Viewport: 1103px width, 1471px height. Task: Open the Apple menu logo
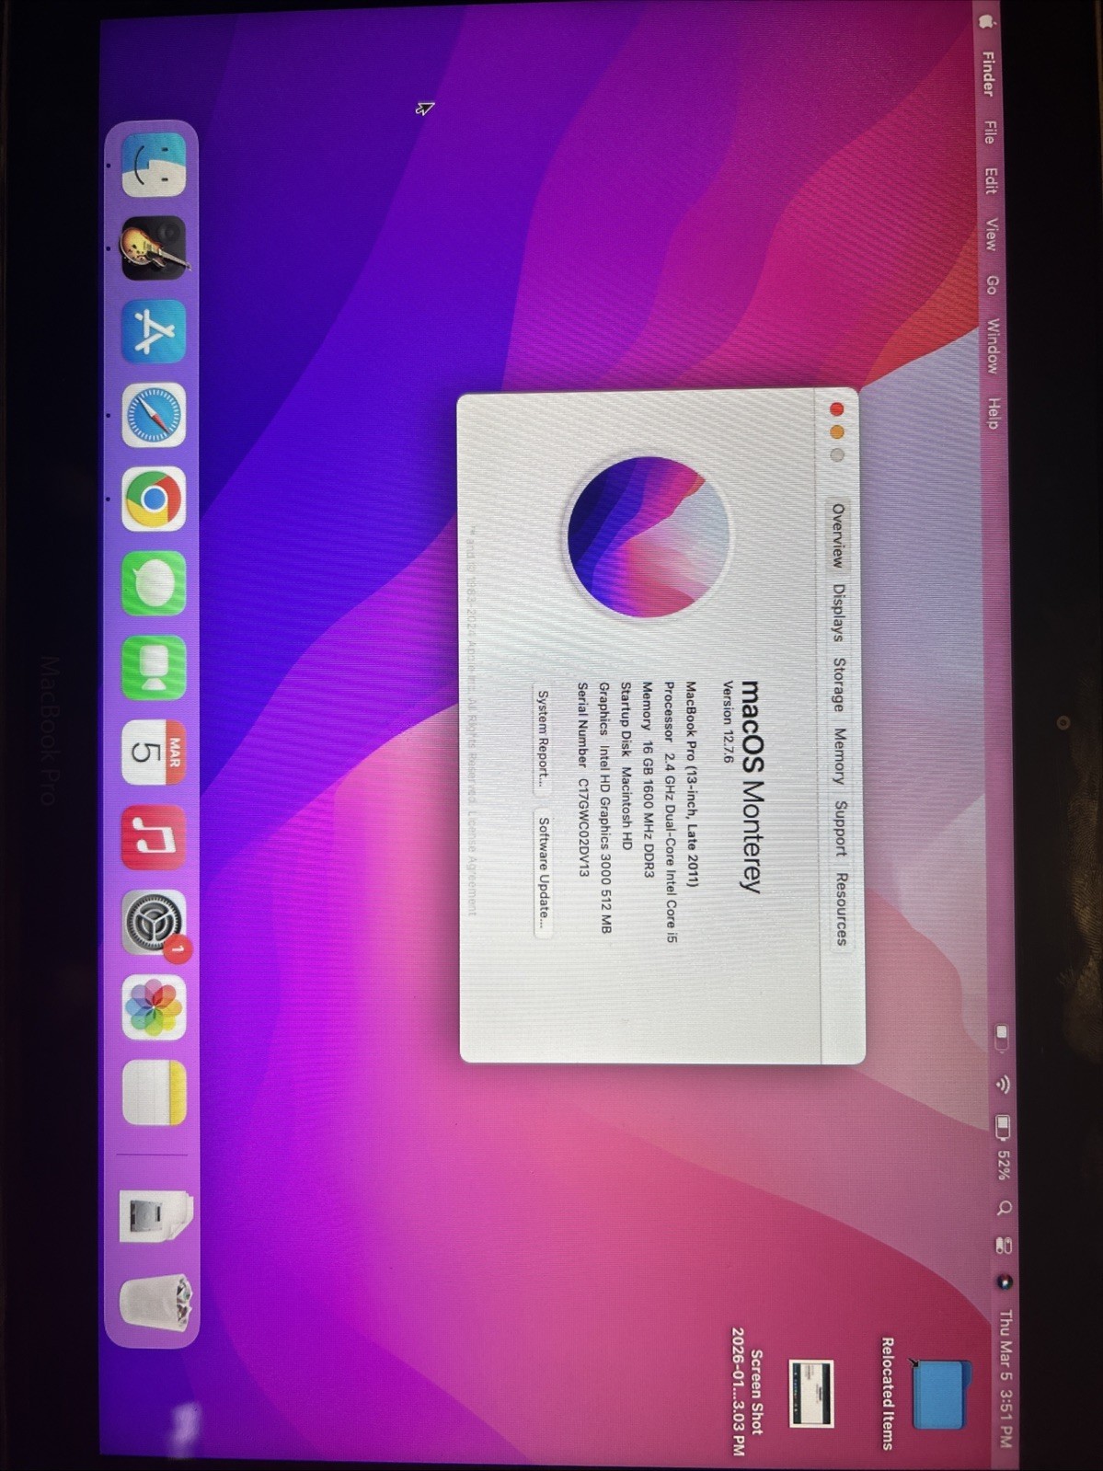tap(987, 20)
